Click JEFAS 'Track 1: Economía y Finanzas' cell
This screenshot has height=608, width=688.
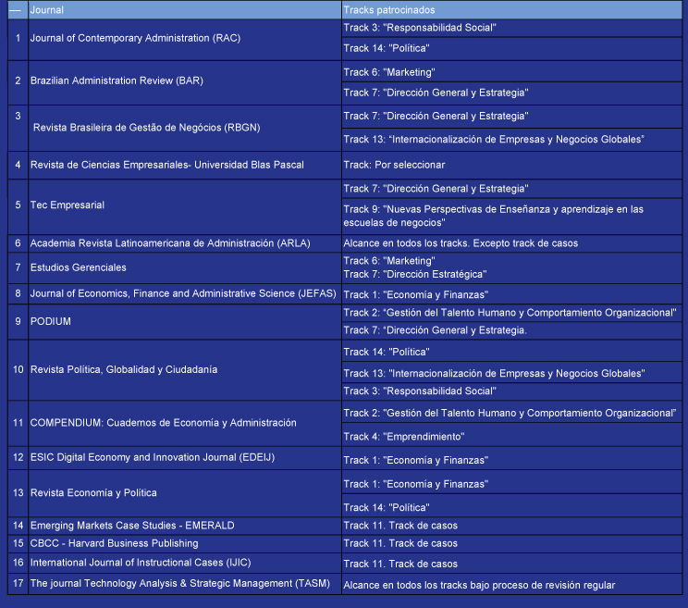(x=511, y=294)
